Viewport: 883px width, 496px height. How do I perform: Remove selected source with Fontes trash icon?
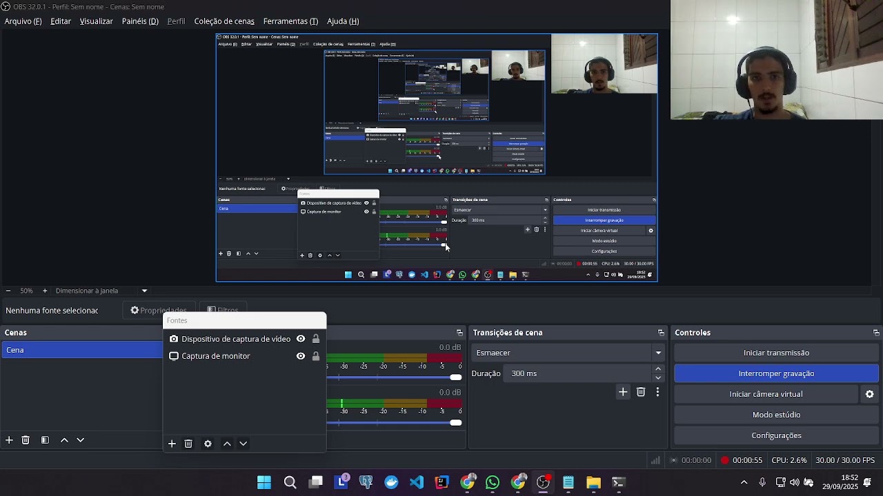[x=188, y=444]
